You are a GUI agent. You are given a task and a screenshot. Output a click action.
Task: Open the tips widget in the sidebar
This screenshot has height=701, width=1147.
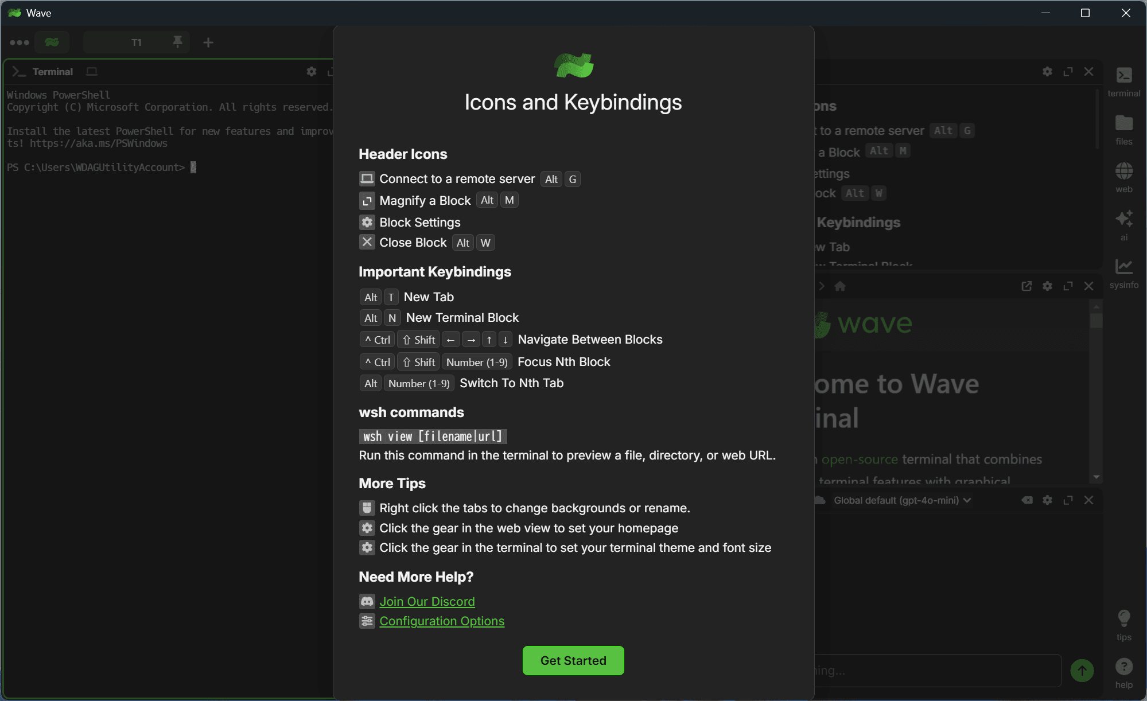coord(1123,625)
